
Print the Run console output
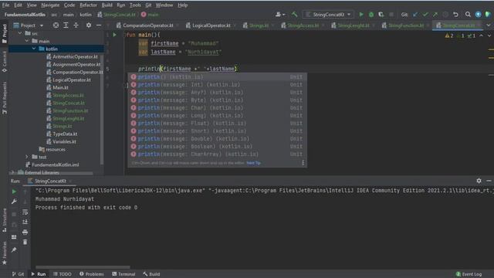pos(25,232)
